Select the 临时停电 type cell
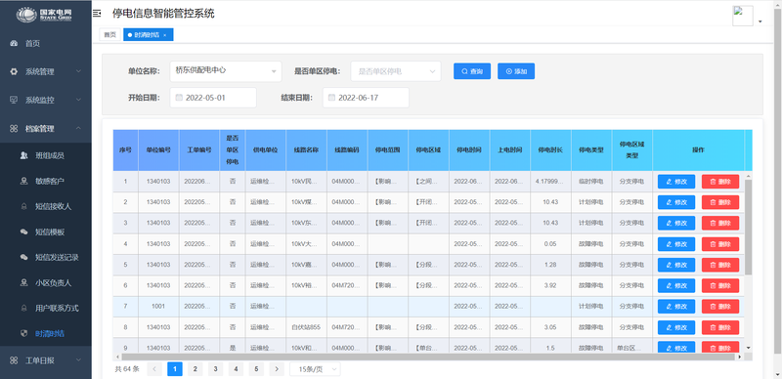 click(x=591, y=182)
